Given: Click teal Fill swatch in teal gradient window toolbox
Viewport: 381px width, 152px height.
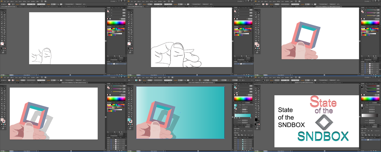Looking at the screenshot, I should (x=129, y=120).
